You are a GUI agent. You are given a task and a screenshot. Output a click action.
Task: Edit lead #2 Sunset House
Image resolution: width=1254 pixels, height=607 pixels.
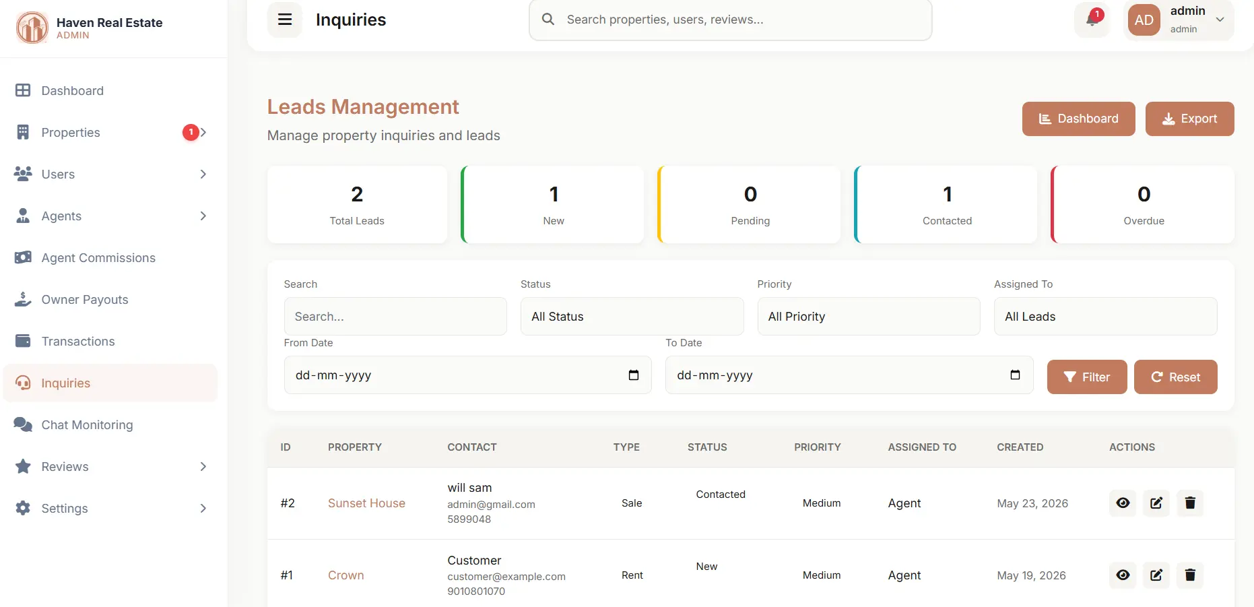tap(1156, 503)
